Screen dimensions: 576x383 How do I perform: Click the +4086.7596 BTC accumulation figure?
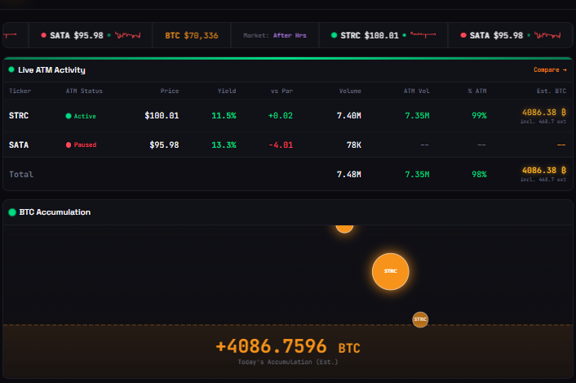tap(288, 346)
